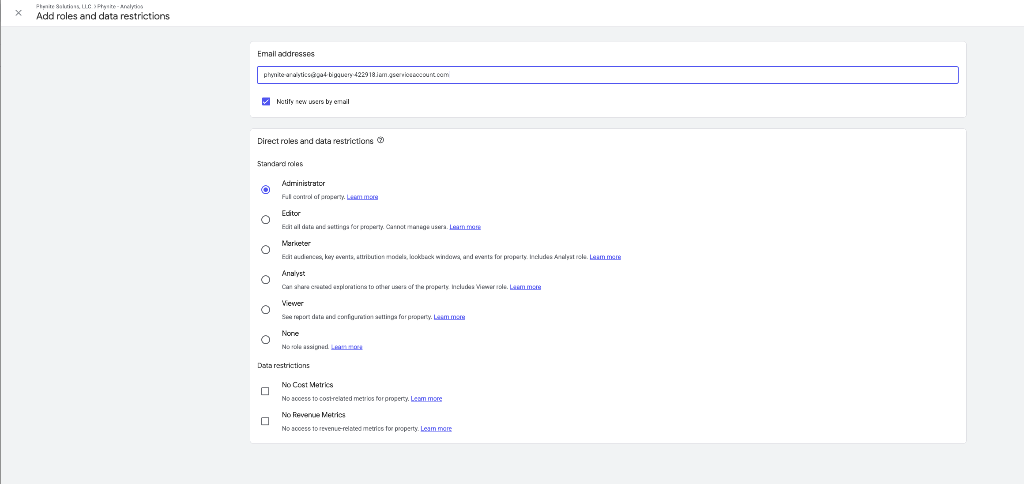Open Learn more link for No Revenue Metrics

(436, 428)
